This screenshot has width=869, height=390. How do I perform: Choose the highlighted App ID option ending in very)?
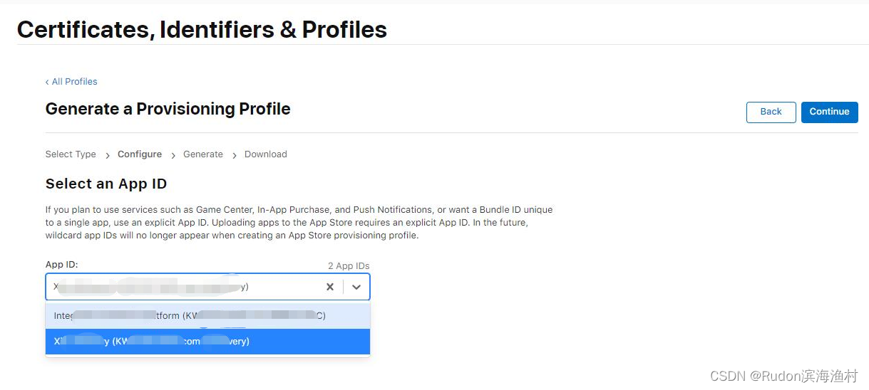click(207, 342)
